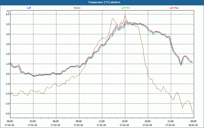Click the '5,0' y-axis value

pyautogui.click(x=8, y=24)
